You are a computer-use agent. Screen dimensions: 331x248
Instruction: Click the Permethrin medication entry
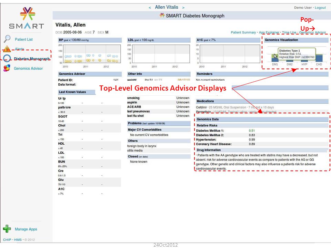click(x=236, y=112)
